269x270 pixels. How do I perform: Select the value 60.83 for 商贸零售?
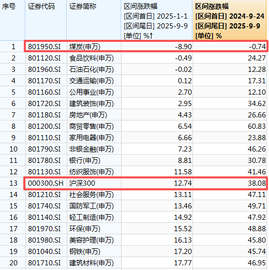(x=257, y=126)
